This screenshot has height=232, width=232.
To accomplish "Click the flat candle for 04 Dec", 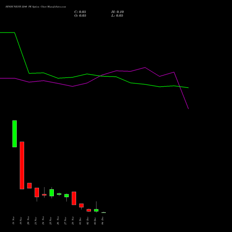I will coord(103,213).
